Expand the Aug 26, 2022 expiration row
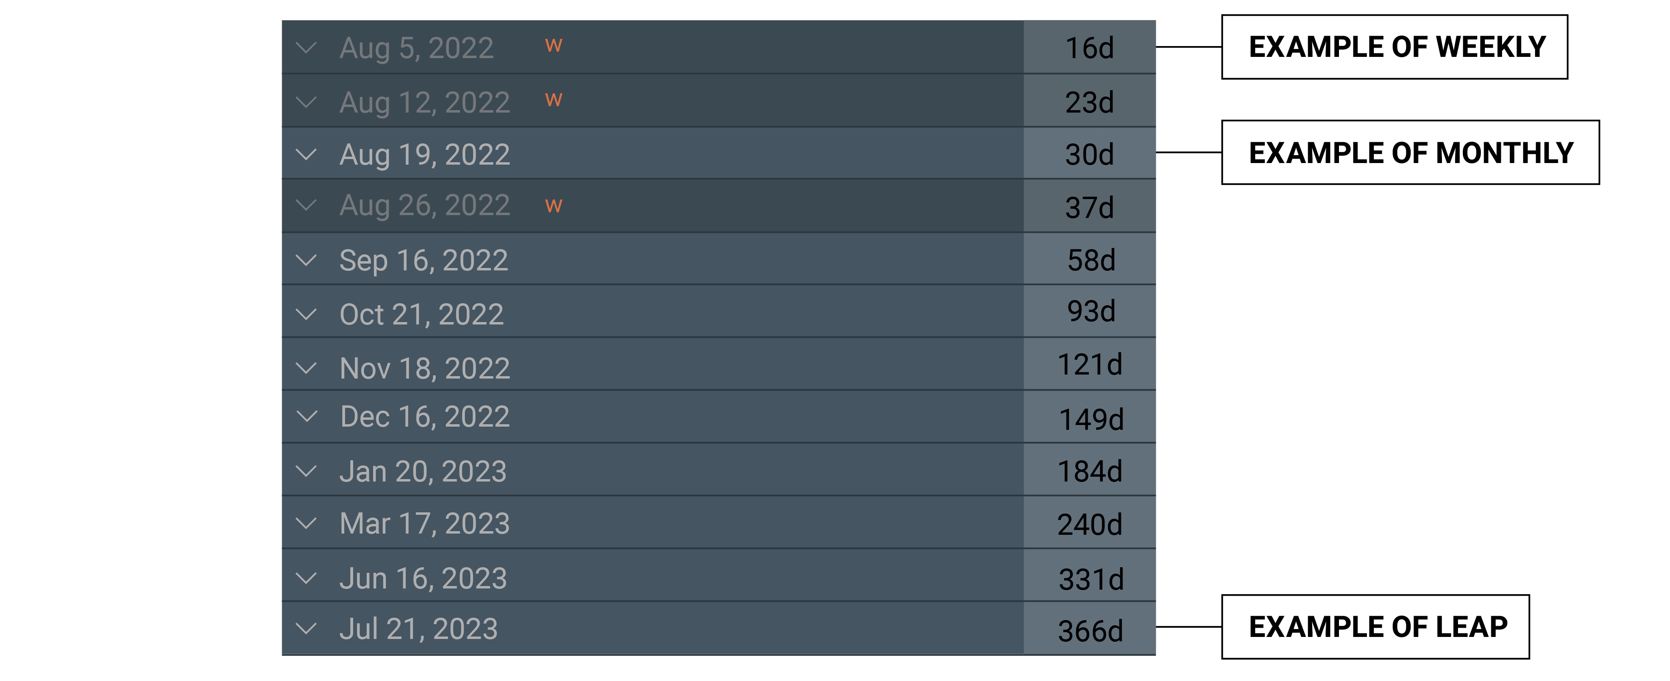Screen dimensions: 1670x681 coord(305,206)
